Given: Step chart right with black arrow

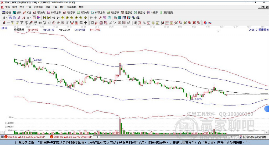Looking at the screenshot, I should (58, 18).
